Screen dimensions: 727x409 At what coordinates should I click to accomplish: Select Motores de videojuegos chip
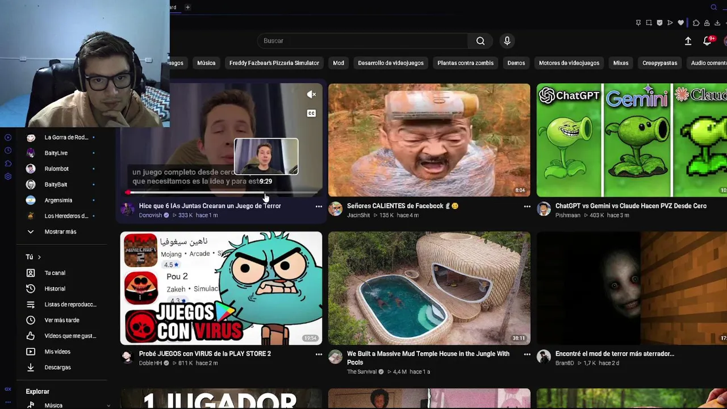tap(569, 63)
